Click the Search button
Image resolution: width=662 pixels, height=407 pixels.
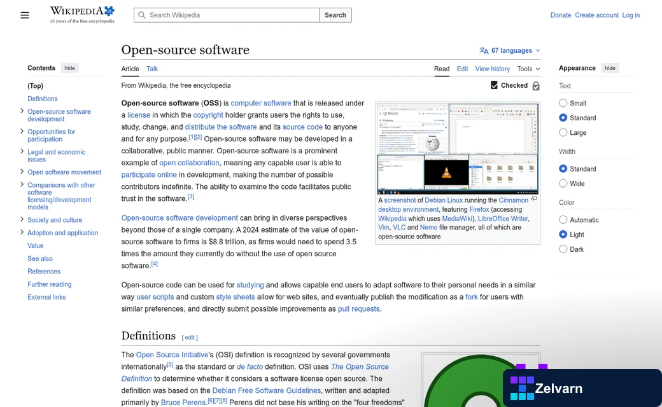tap(335, 15)
